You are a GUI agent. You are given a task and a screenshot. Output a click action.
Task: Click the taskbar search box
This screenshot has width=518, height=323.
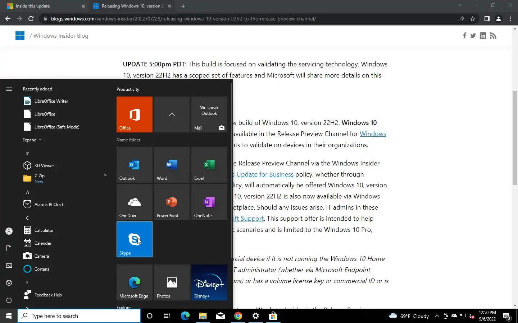pyautogui.click(x=79, y=316)
